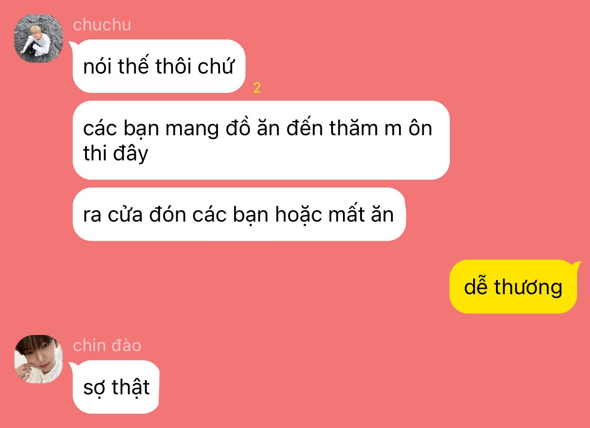Viewport: 590px width, 428px height.
Task: Click the yellow unread count 2
Action: coord(257,88)
